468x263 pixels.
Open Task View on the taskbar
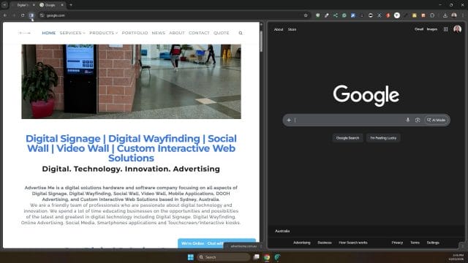(256, 257)
